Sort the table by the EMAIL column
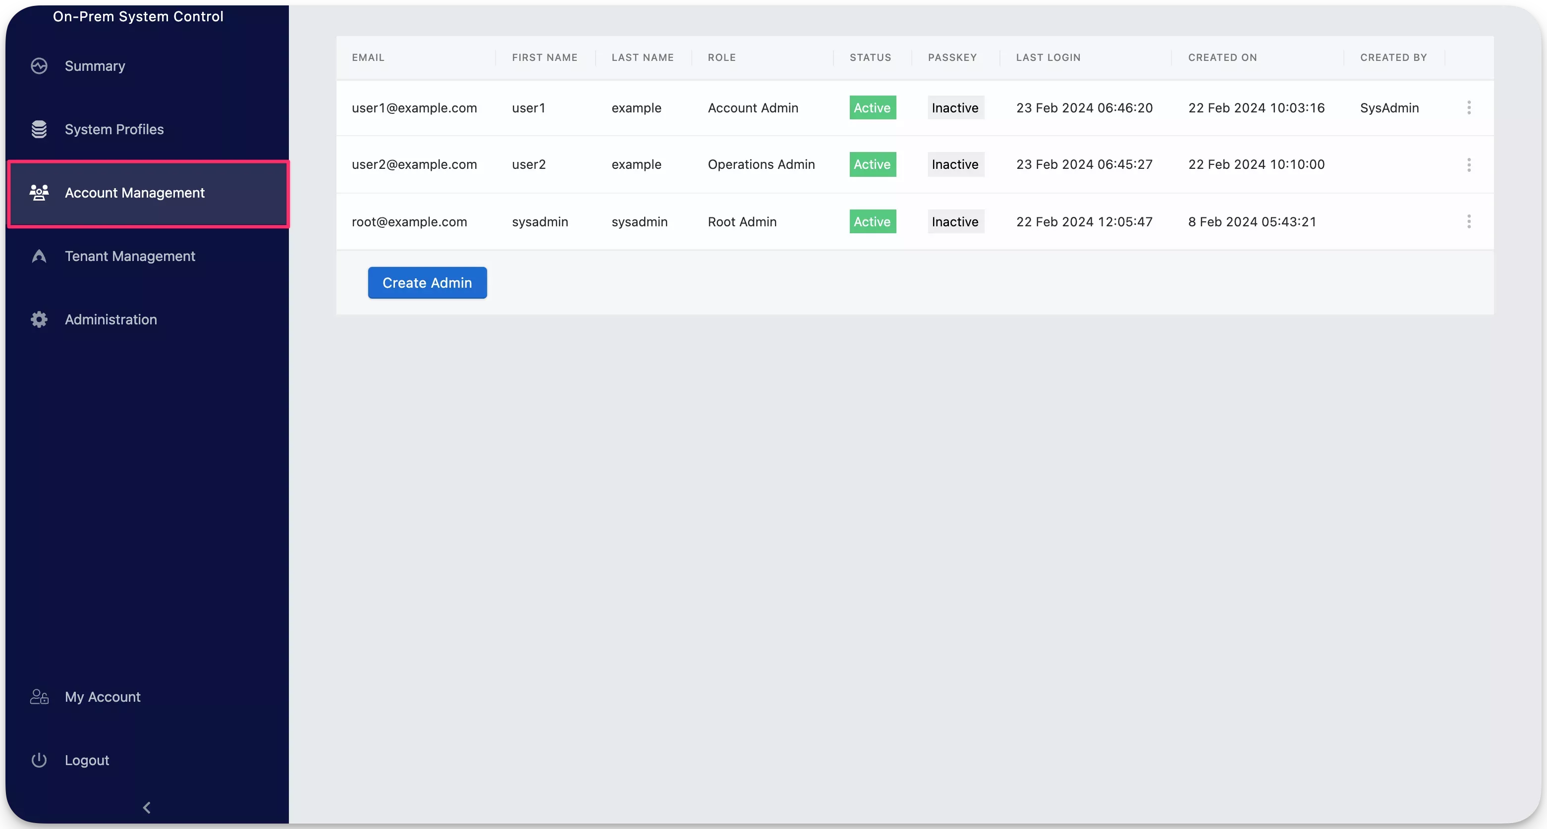The width and height of the screenshot is (1547, 829). [368, 57]
